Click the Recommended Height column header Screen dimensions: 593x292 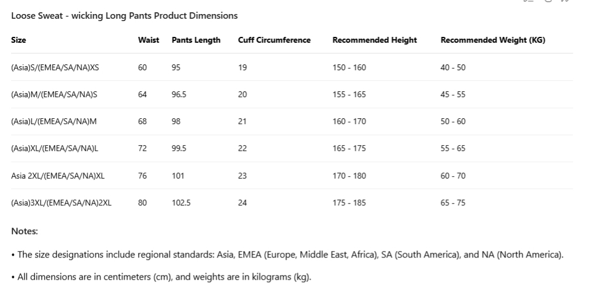click(x=374, y=40)
